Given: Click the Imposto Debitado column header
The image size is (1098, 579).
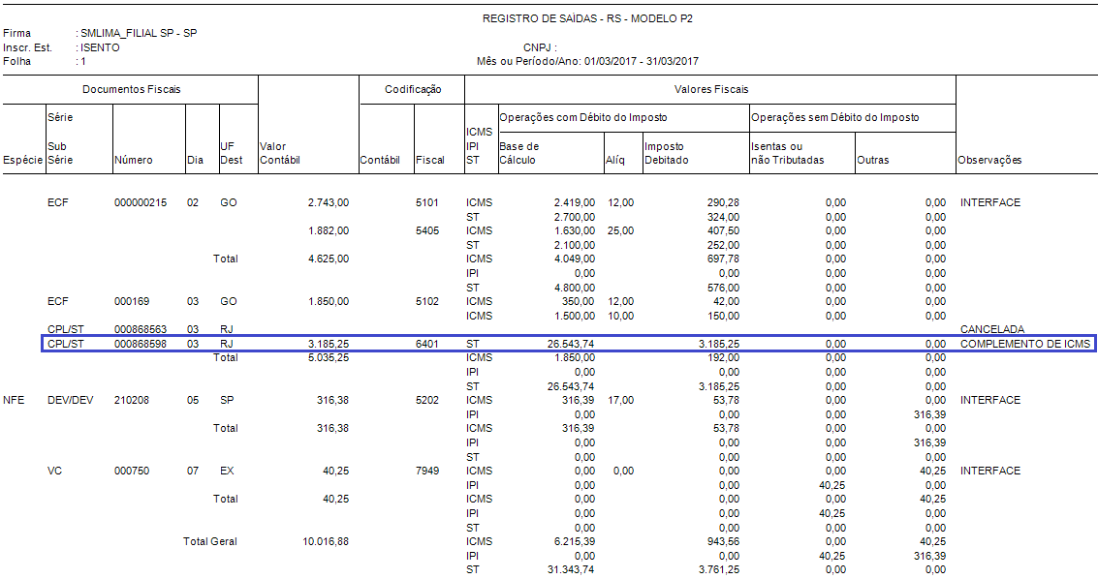Looking at the screenshot, I should (666, 153).
